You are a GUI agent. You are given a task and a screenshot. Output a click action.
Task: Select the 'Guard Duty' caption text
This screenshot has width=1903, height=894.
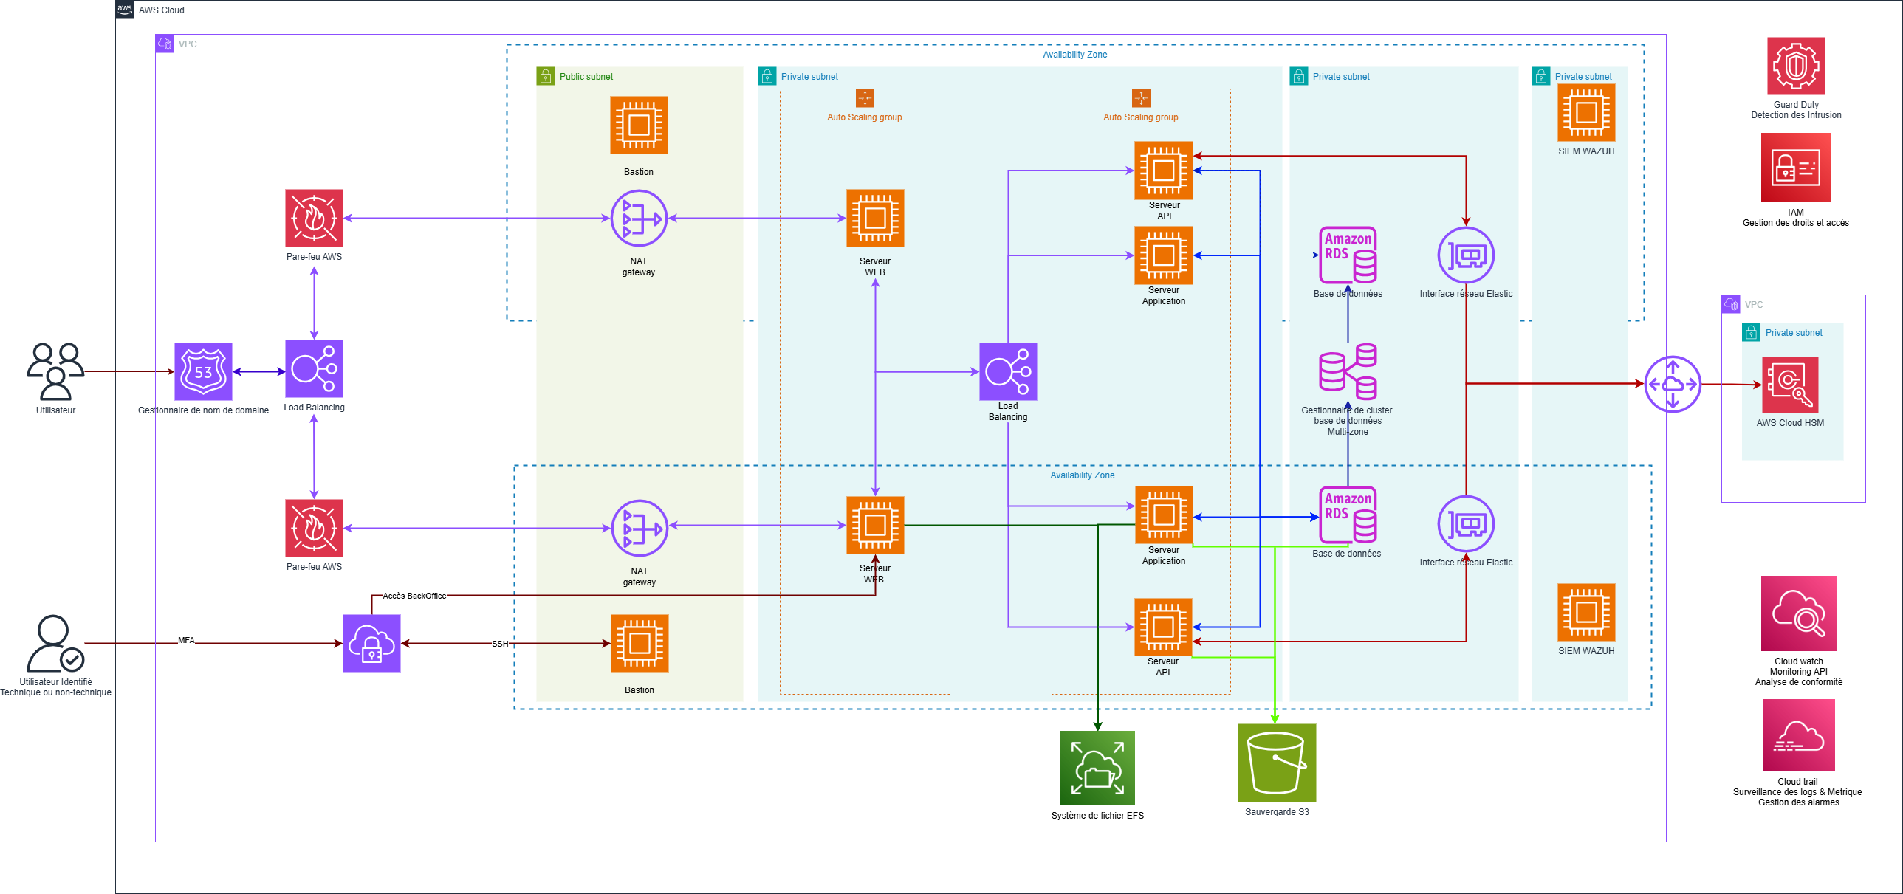(x=1796, y=105)
